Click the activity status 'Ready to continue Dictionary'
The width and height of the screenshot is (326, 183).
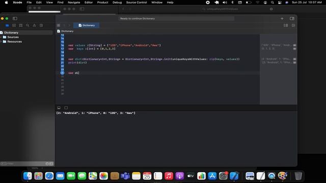[x=138, y=18]
